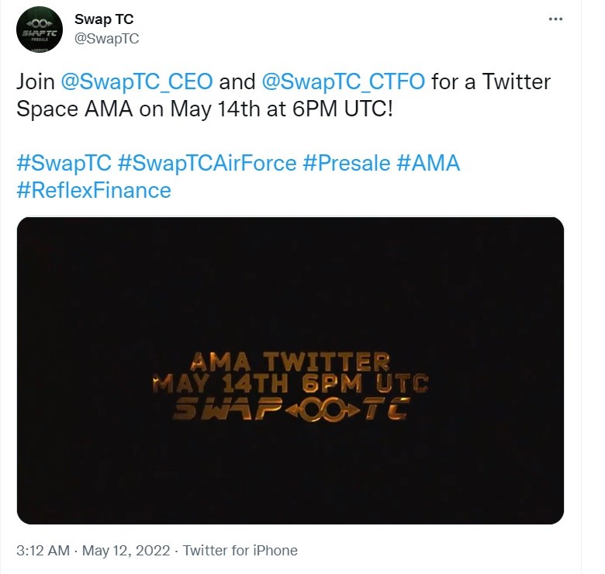
Task: Open the Twitter for iPhone source link
Action: [x=240, y=551]
